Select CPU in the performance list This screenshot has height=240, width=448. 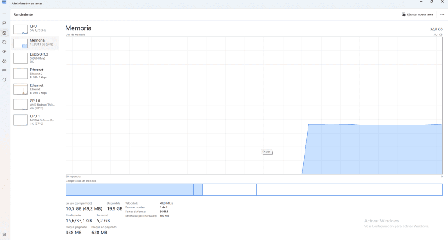coord(35,28)
